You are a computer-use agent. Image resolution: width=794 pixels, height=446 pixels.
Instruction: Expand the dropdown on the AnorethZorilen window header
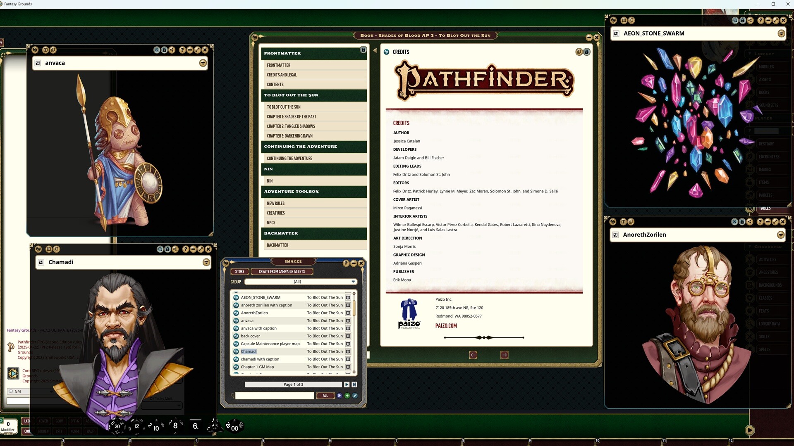[x=781, y=235]
